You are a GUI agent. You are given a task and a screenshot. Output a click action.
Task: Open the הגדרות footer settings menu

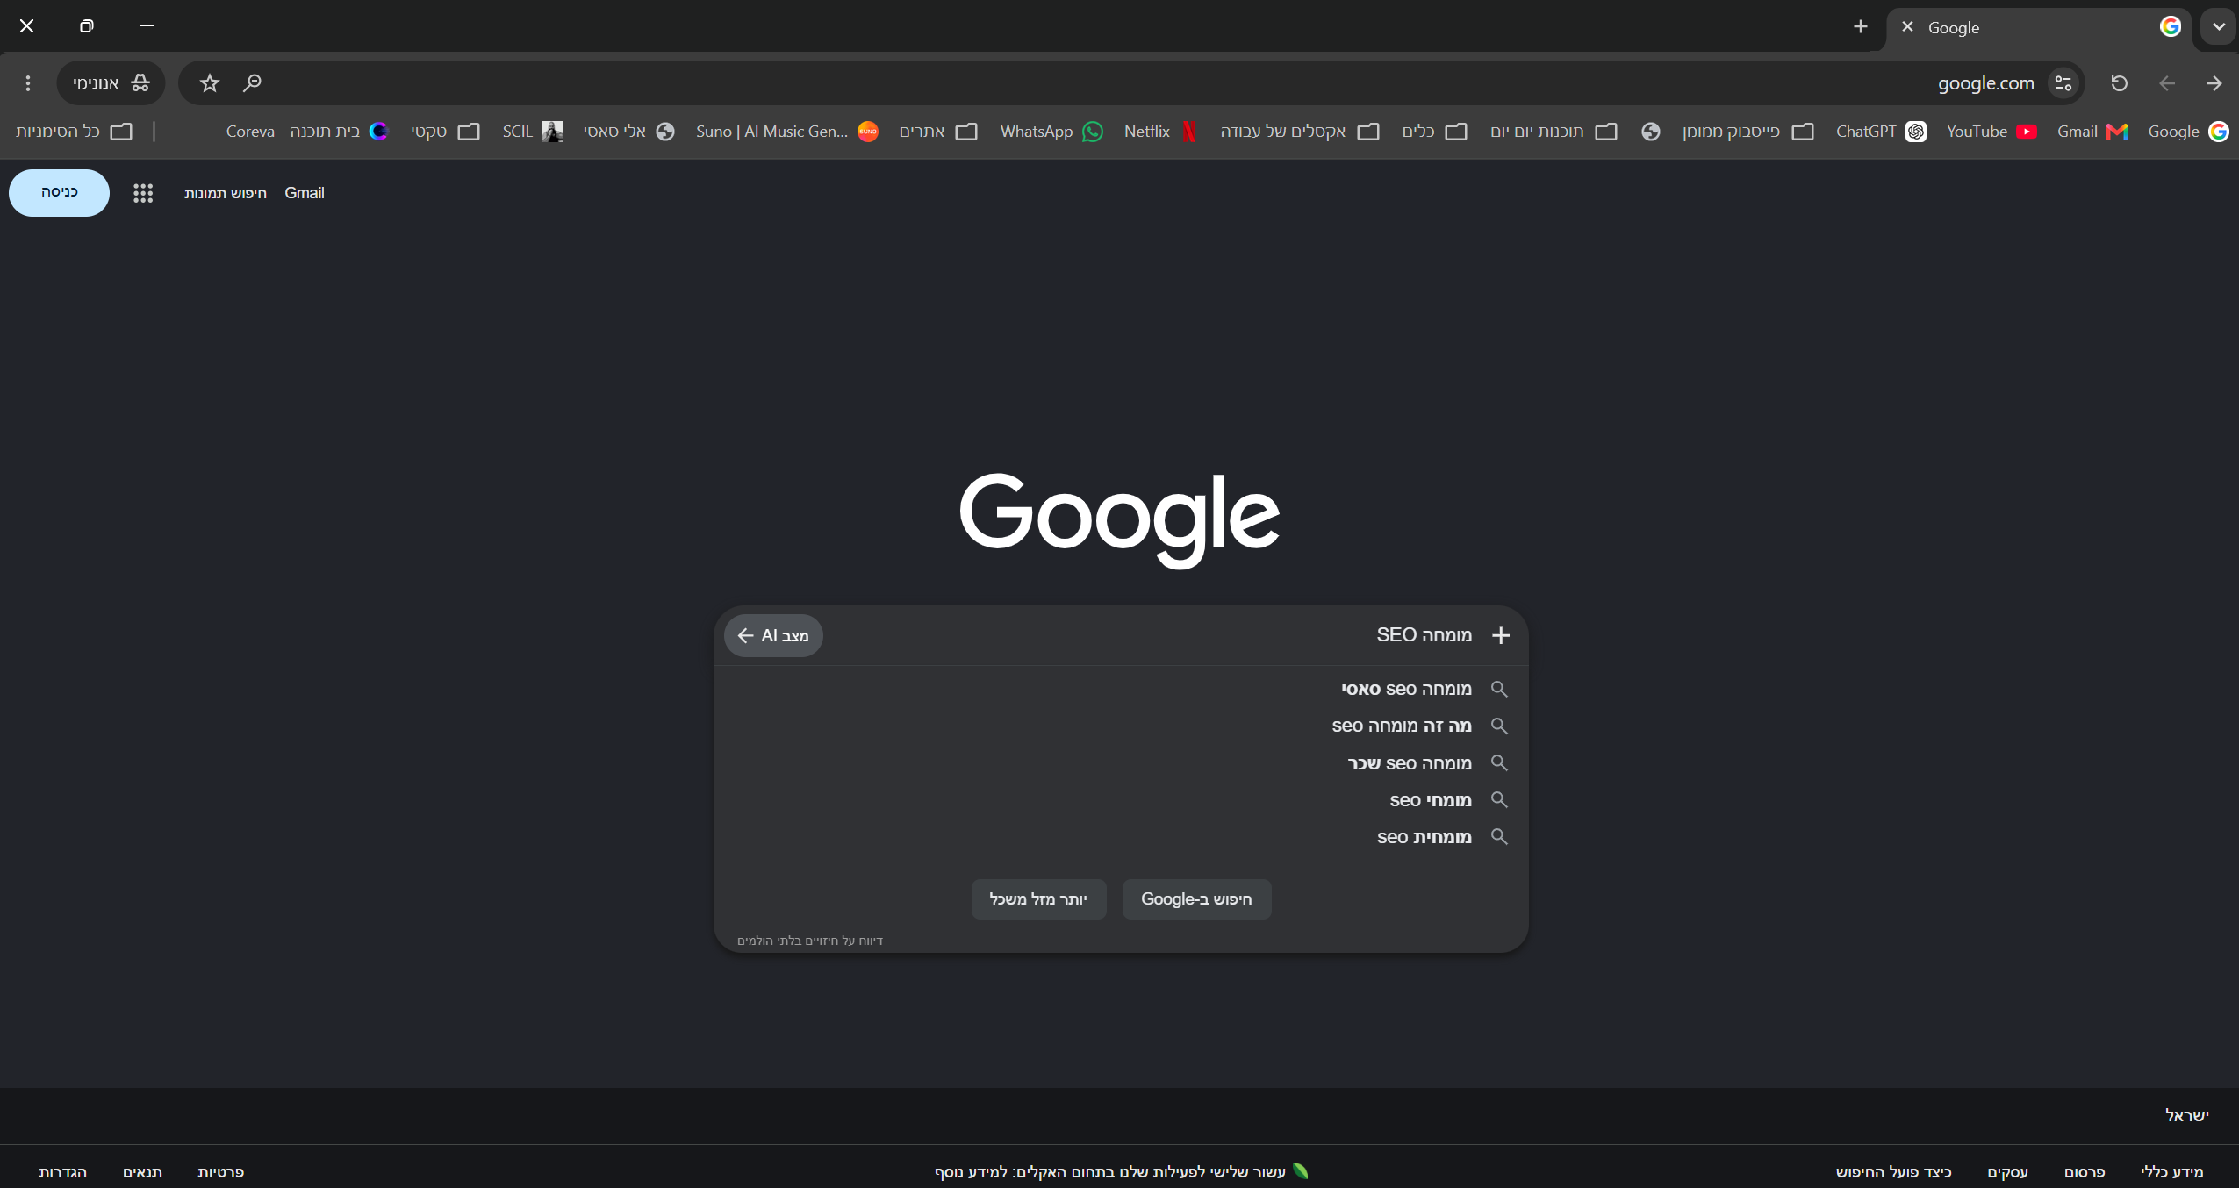pos(62,1172)
